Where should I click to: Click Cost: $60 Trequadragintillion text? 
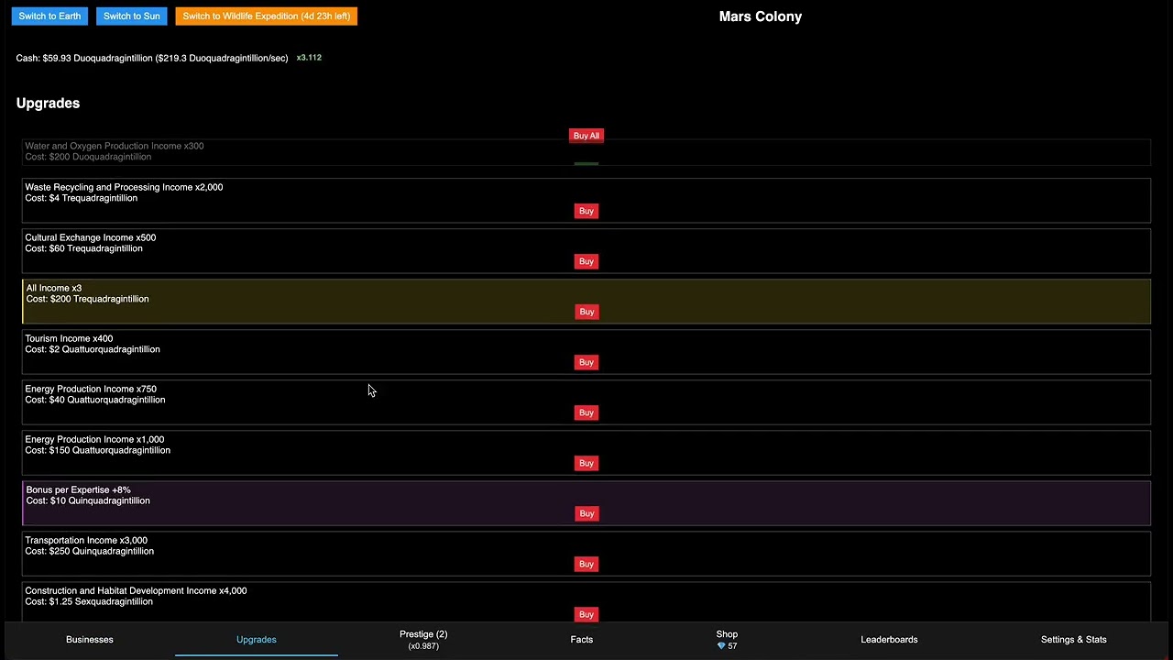[x=83, y=248]
